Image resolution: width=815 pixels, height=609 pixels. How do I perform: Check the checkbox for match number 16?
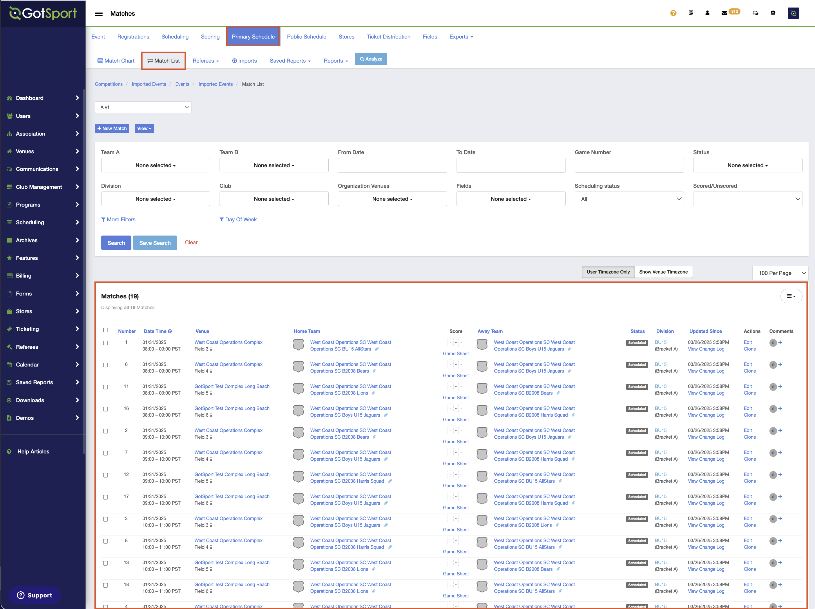point(105,409)
